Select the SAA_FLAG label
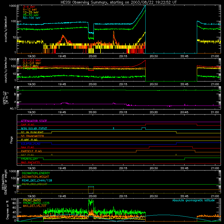 click(x=27, y=147)
